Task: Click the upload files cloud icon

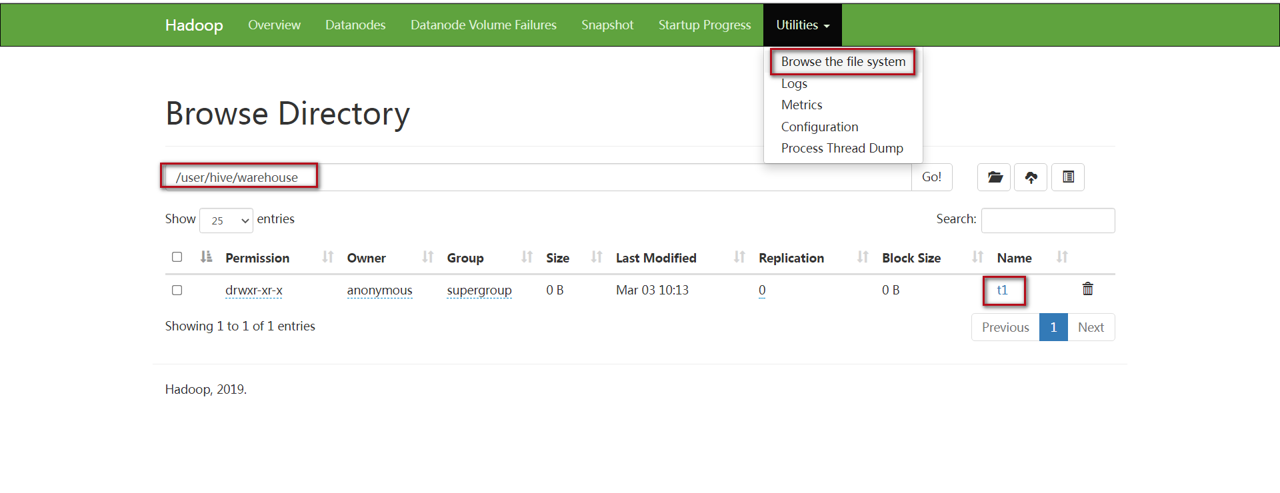Action: pyautogui.click(x=1031, y=177)
